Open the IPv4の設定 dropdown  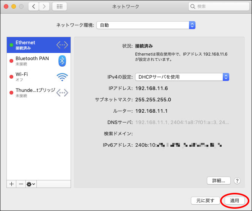pos(182,77)
